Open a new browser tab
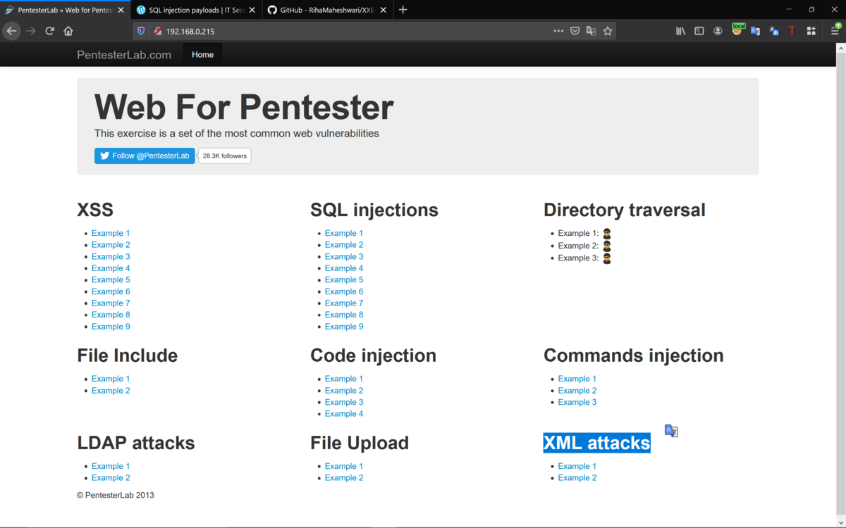This screenshot has width=846, height=528. click(x=403, y=10)
